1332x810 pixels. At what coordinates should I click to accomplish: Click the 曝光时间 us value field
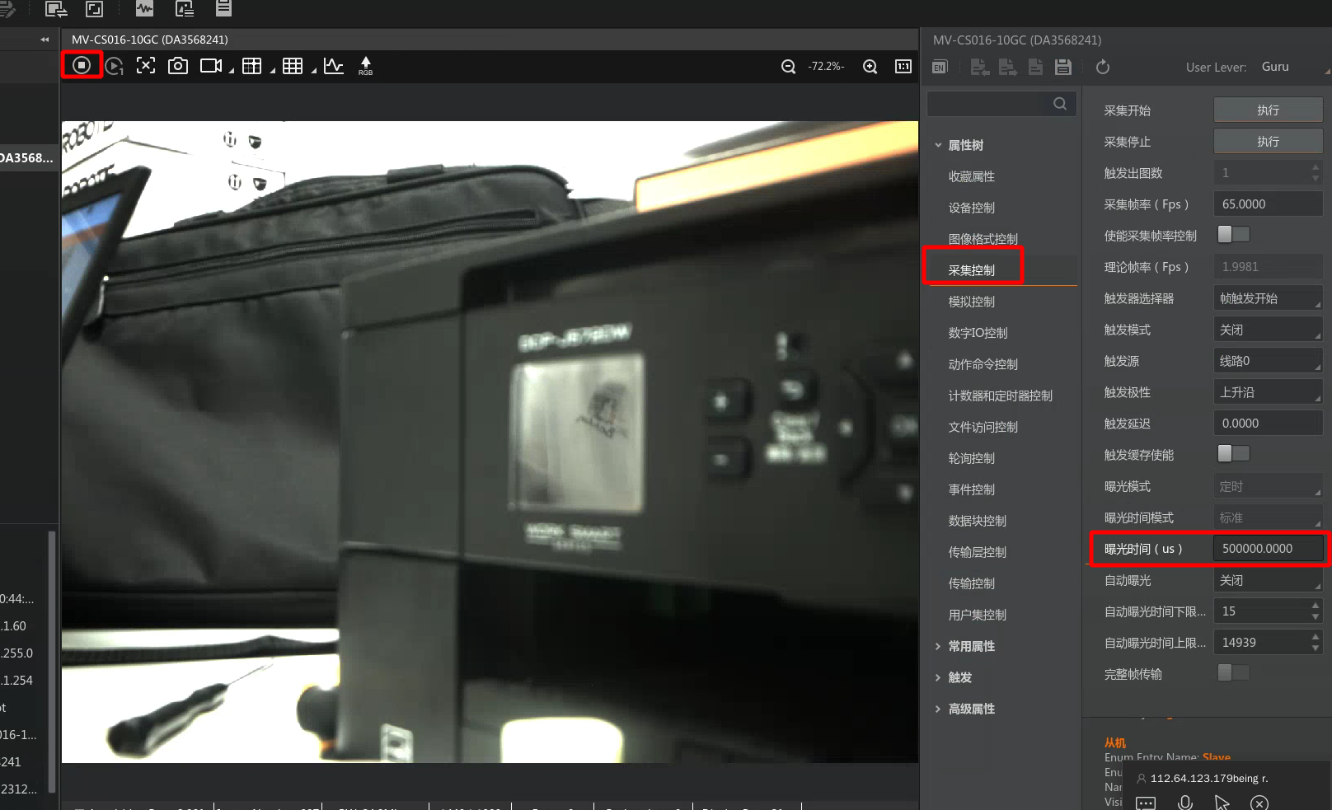(x=1269, y=549)
